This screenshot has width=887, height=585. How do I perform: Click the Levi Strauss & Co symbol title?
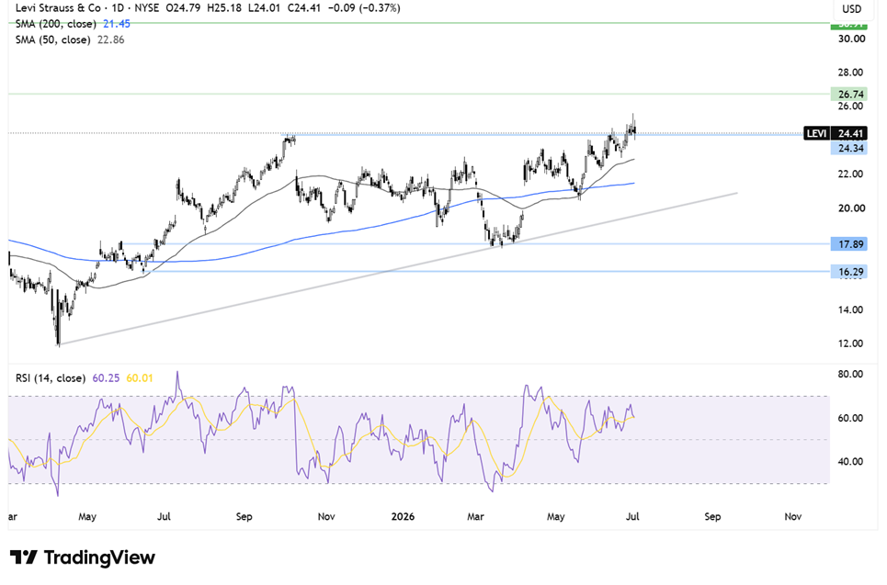tap(58, 8)
